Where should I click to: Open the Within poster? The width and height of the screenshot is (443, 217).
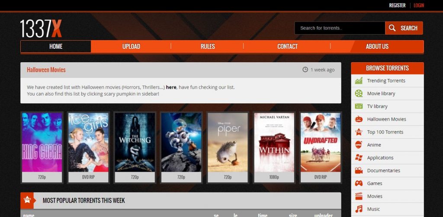(x=274, y=142)
